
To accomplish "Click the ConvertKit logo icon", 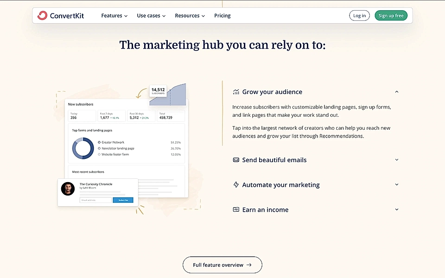I will tap(42, 15).
